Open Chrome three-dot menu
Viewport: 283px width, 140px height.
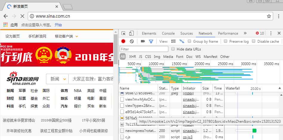click(x=279, y=16)
